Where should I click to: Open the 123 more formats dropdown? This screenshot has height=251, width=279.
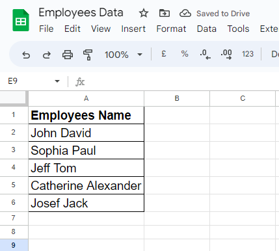[248, 54]
